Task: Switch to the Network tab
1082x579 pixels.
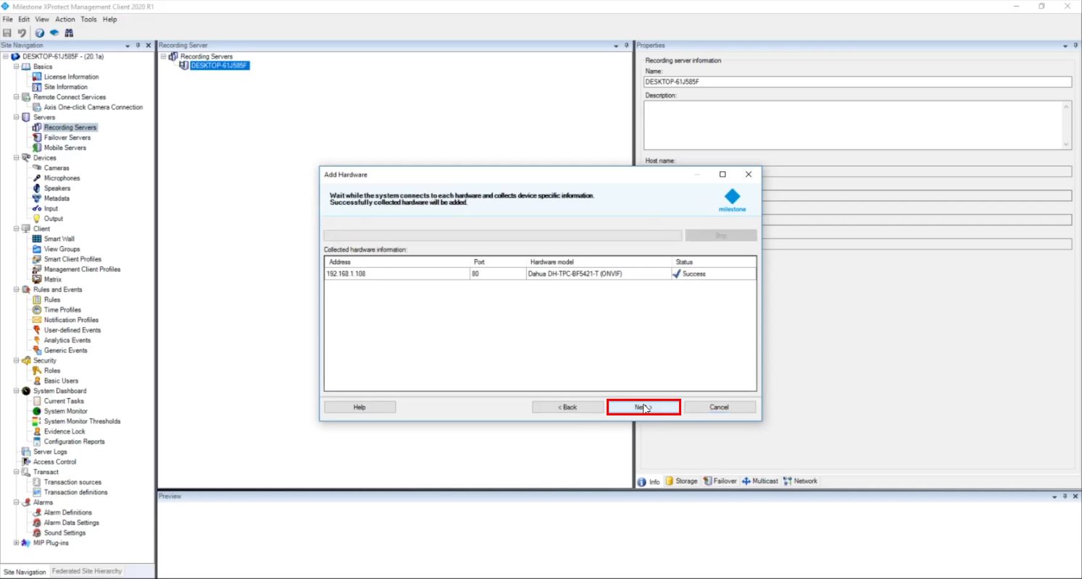Action: (800, 481)
